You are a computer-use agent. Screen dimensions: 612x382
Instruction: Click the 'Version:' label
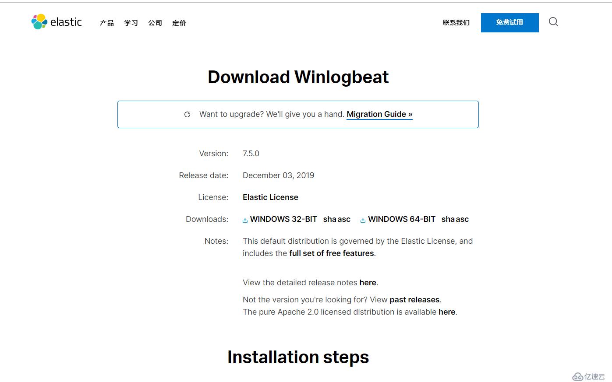(214, 154)
